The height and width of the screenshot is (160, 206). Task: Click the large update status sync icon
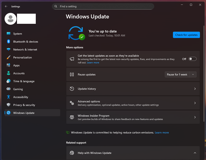(x=77, y=33)
